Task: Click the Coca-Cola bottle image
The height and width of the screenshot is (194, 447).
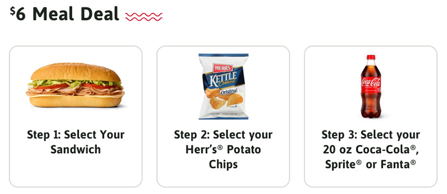Action: click(x=371, y=86)
